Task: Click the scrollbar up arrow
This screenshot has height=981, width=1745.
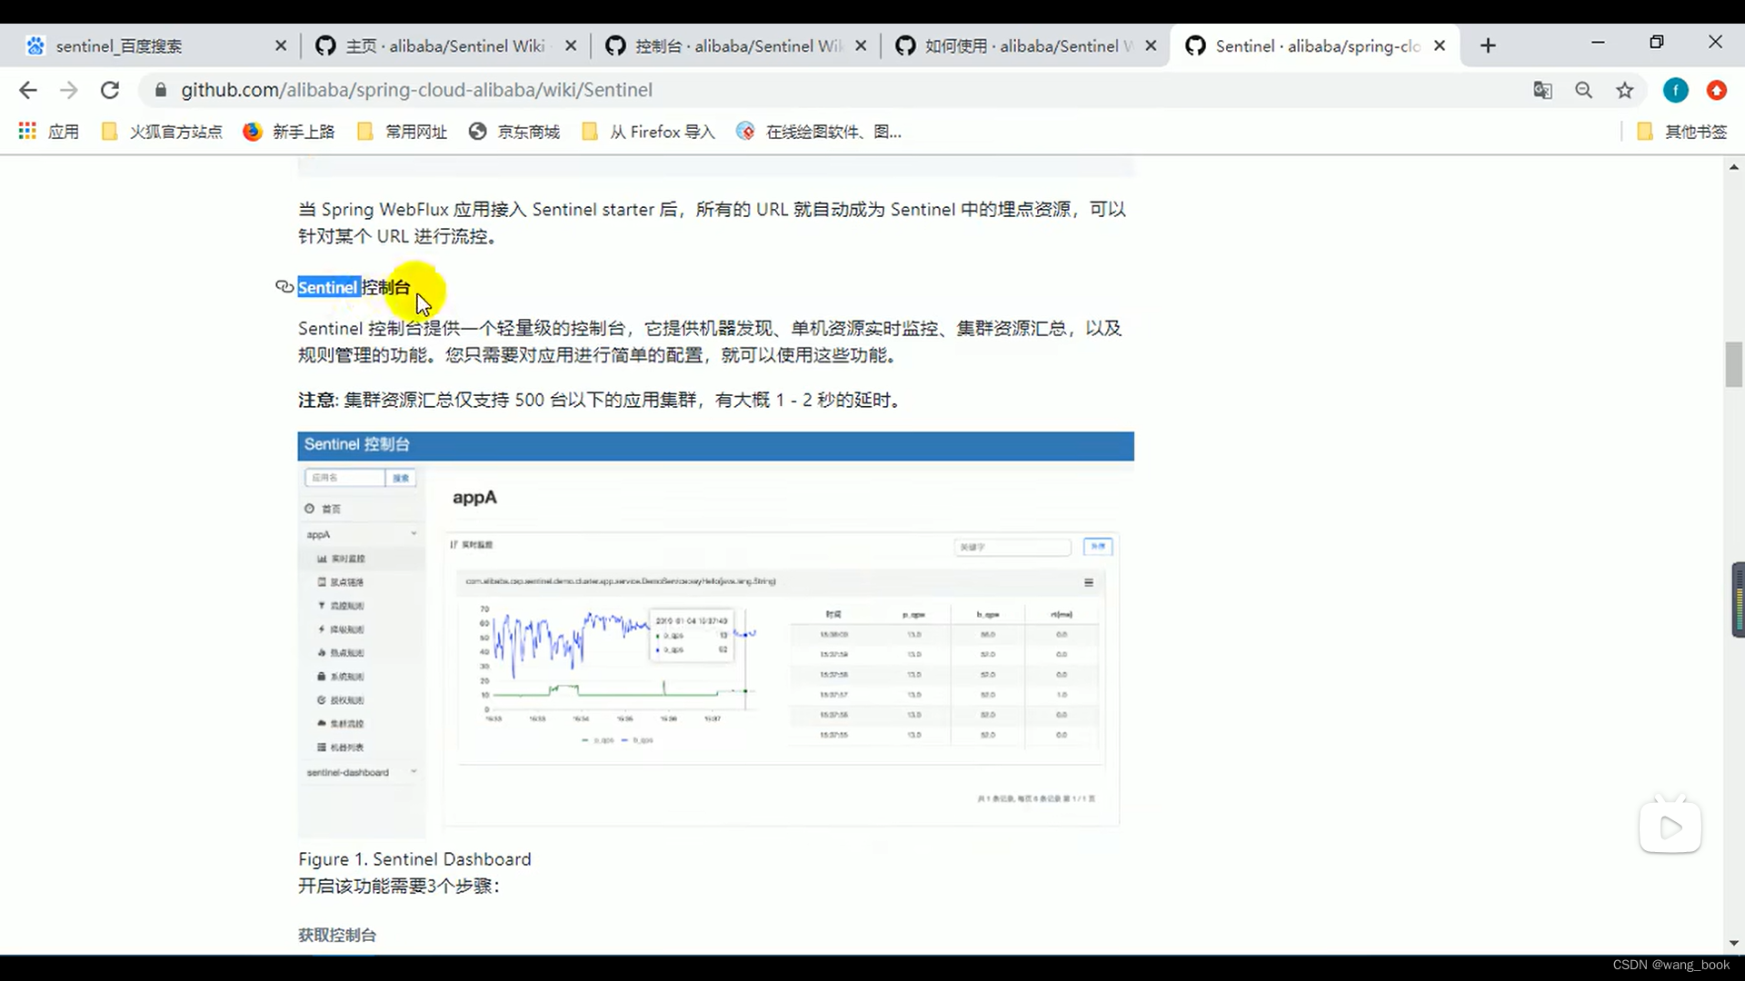Action: pyautogui.click(x=1734, y=167)
